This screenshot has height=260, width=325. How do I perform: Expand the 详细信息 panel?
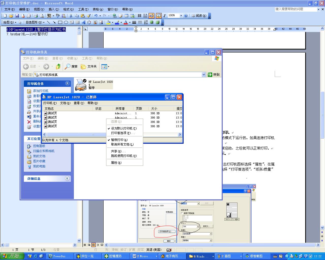click(67, 178)
